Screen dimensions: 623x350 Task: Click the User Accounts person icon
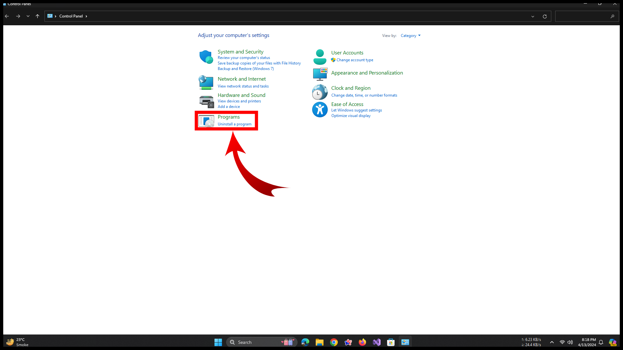pos(320,57)
